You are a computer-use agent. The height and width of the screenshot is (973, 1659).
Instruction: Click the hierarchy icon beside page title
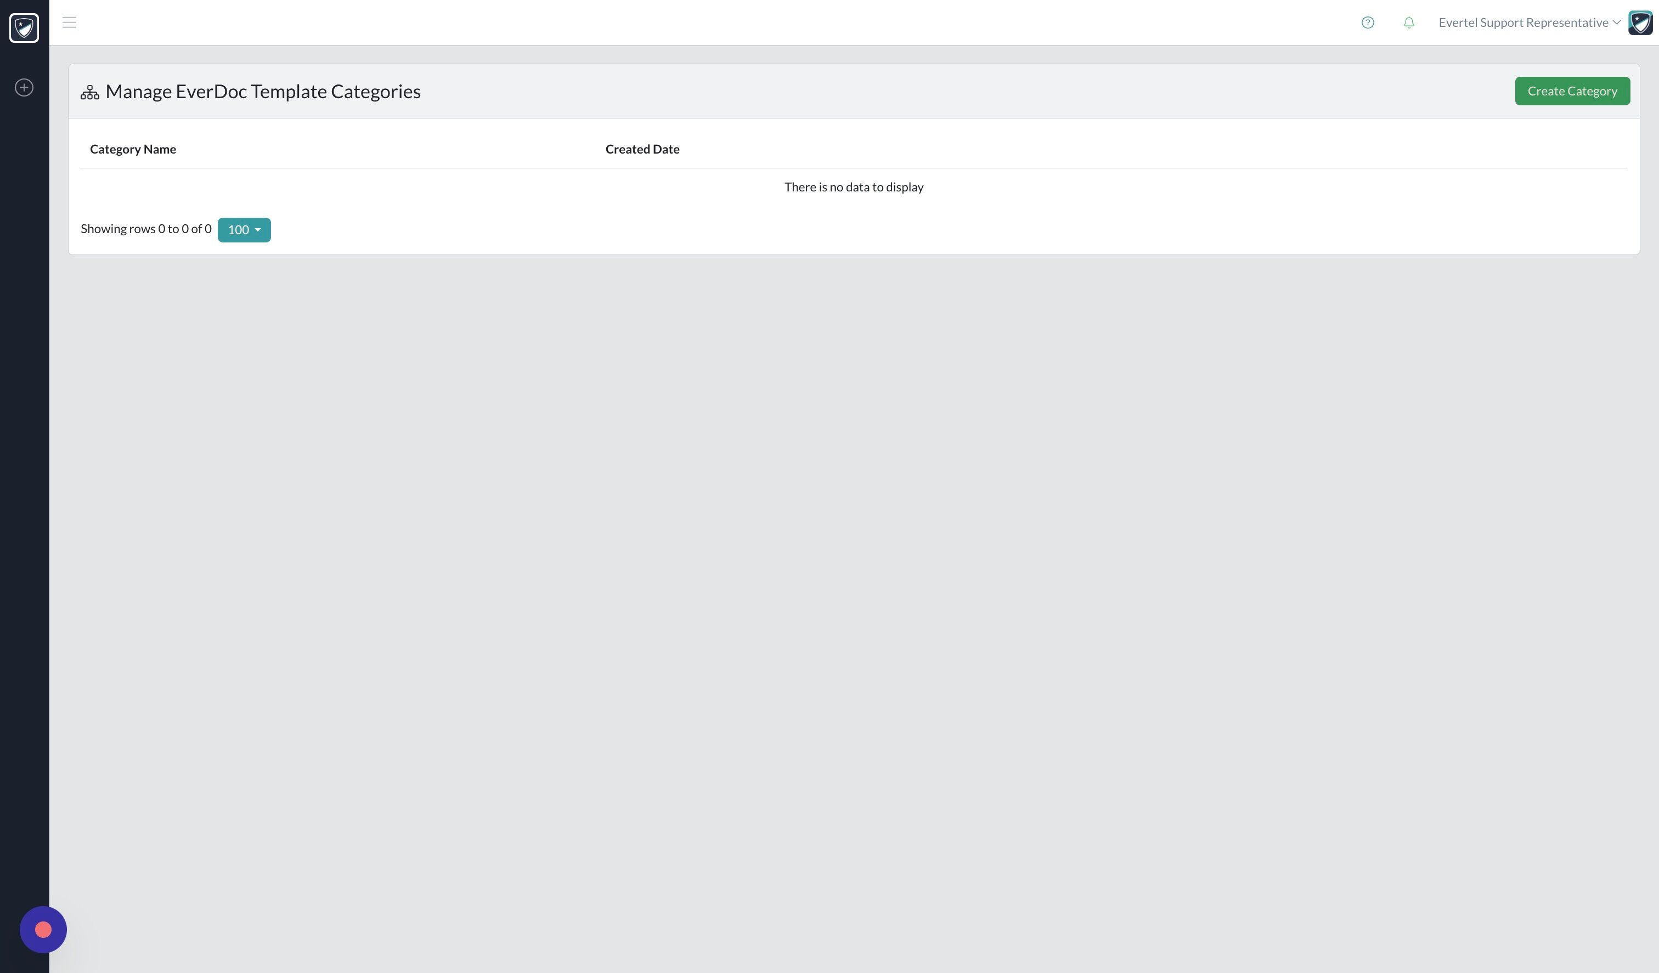(89, 92)
